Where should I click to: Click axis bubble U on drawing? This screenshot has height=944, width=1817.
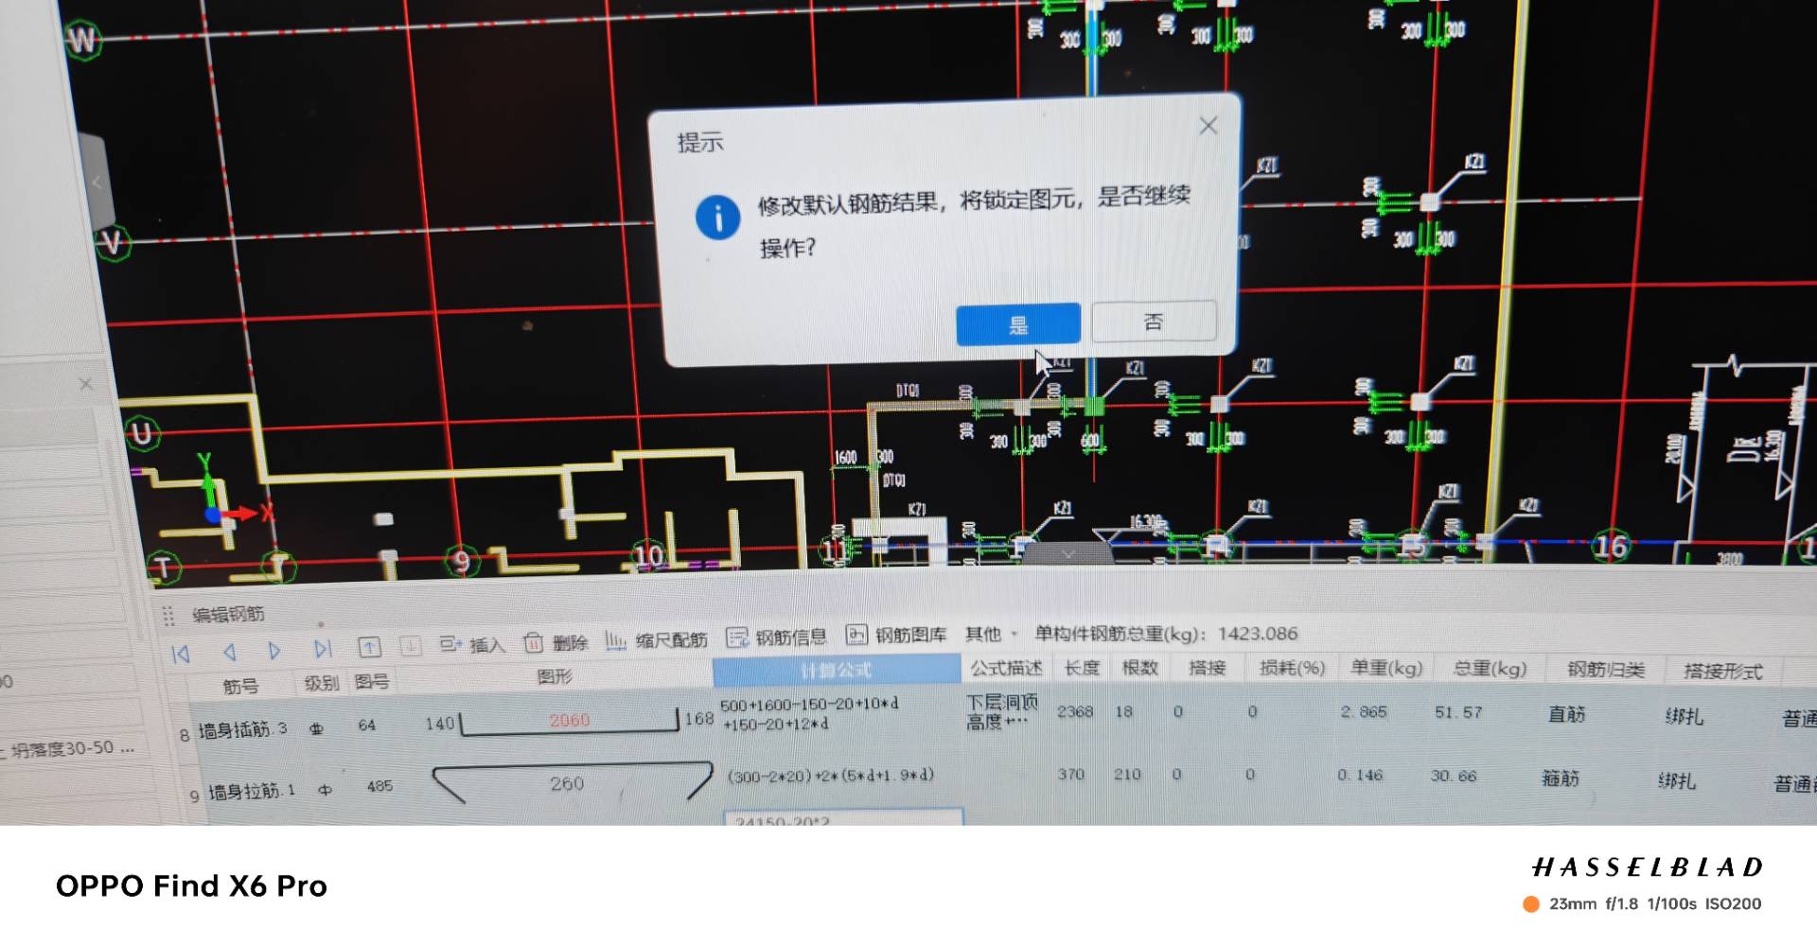[x=141, y=434]
